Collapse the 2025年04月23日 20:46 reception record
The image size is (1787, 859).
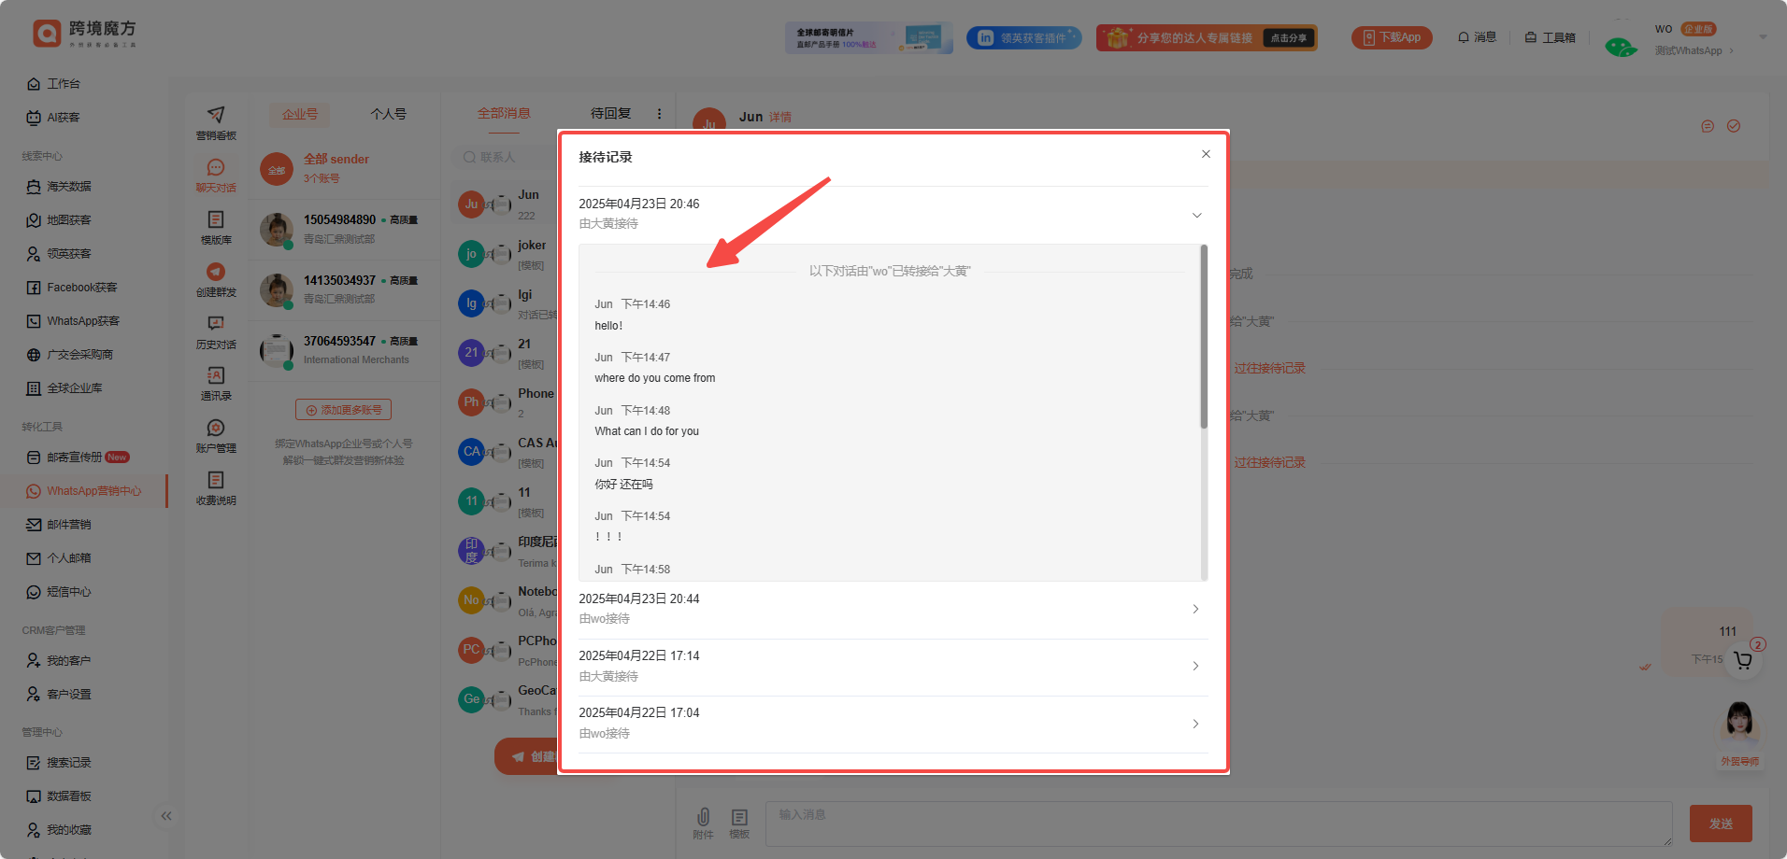click(x=1196, y=215)
